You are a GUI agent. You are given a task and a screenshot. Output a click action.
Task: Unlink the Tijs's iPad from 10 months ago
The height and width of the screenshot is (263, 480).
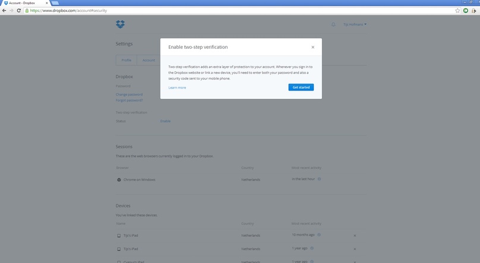pos(355,236)
